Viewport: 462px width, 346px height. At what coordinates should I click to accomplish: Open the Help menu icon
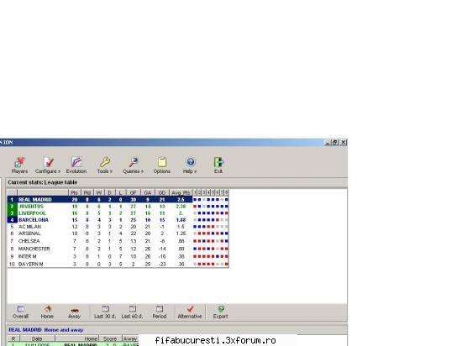click(190, 165)
